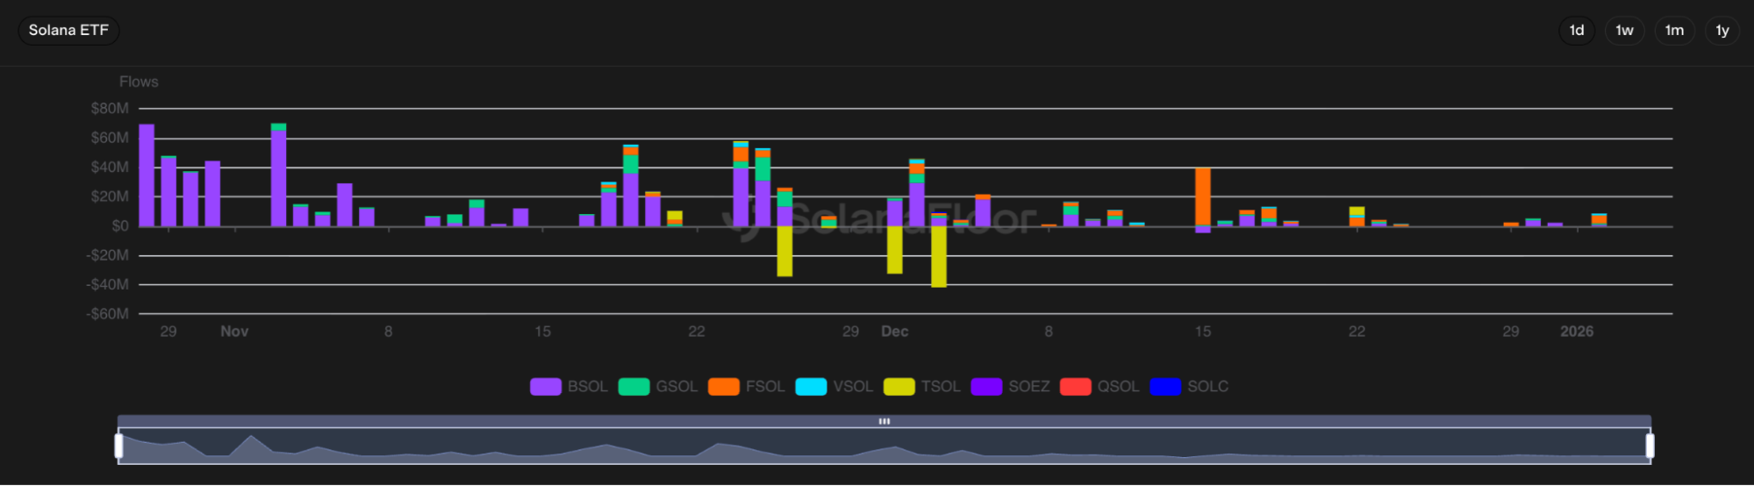Viewport: 1754px width, 486px height.
Task: Click the Solana ETF label pill
Action: tap(68, 31)
